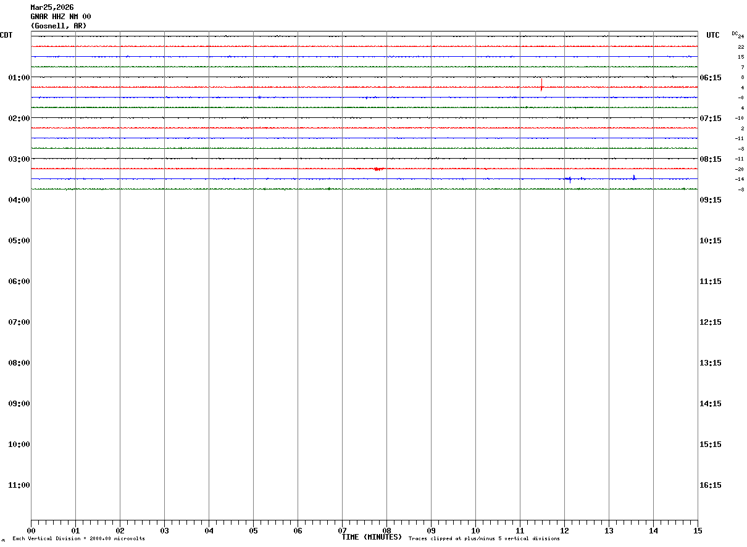Select the 08:00 CDT hour label
747x547 pixels.
coord(19,362)
